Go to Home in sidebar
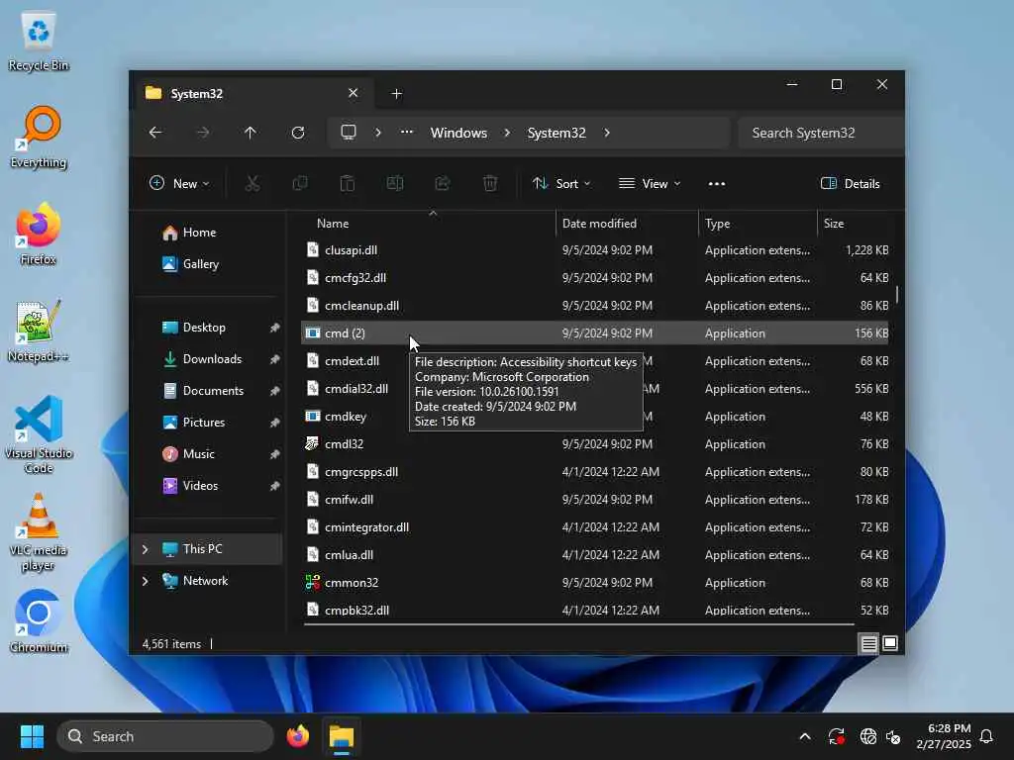This screenshot has height=760, width=1014. coord(199,232)
